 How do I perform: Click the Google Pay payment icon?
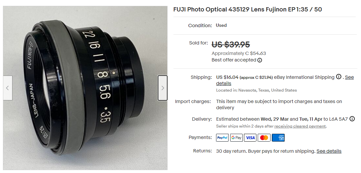236,138
